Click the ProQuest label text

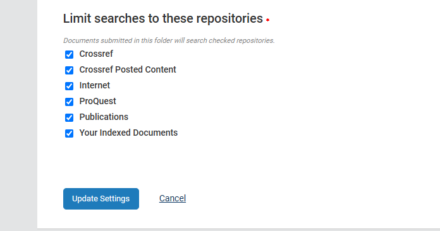click(97, 101)
